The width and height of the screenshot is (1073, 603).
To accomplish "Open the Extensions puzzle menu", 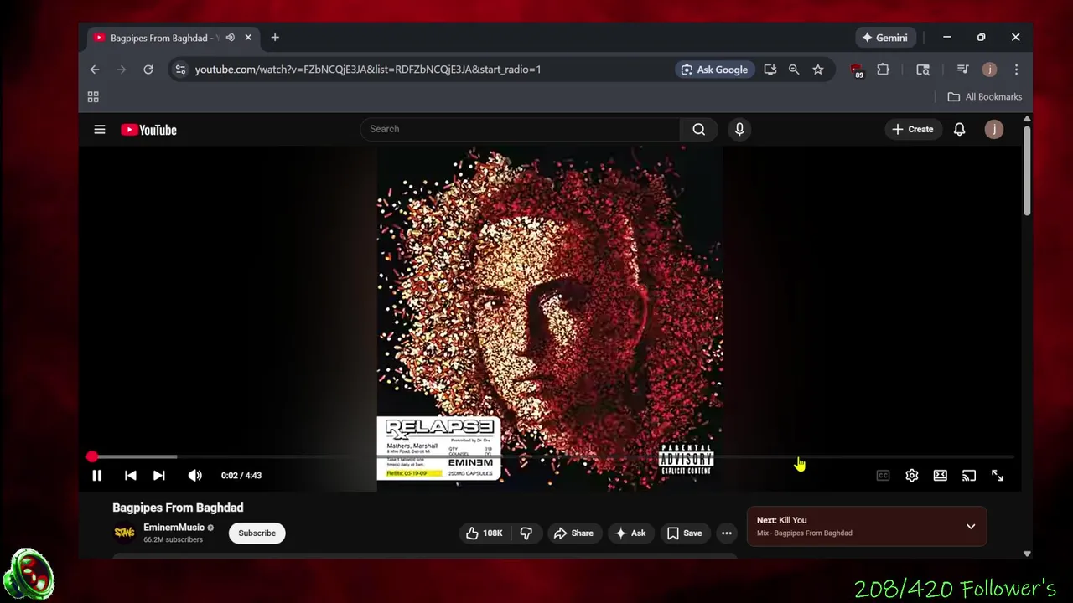I will pyautogui.click(x=883, y=70).
